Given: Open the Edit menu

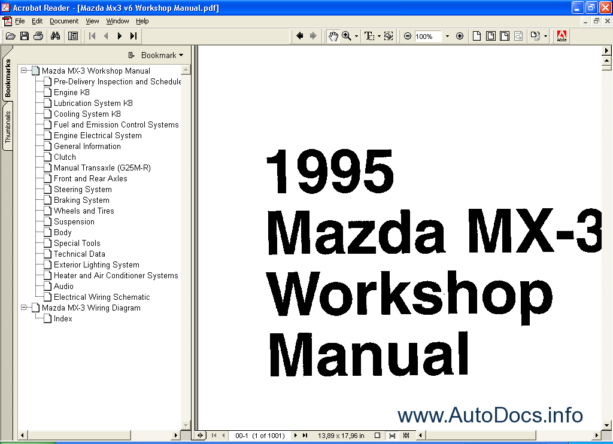Looking at the screenshot, I should 37,21.
